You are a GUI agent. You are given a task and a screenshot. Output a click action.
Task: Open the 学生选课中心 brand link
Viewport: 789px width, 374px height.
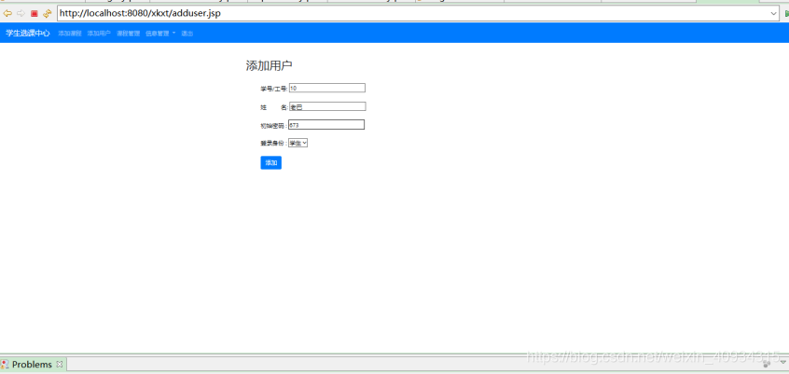point(28,34)
